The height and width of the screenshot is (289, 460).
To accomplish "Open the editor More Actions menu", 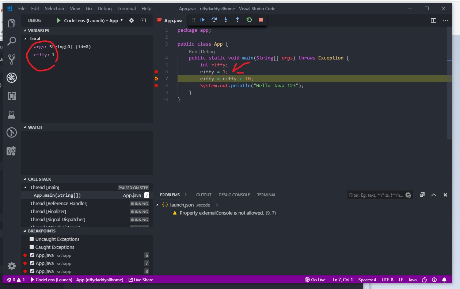I will click(445, 20).
